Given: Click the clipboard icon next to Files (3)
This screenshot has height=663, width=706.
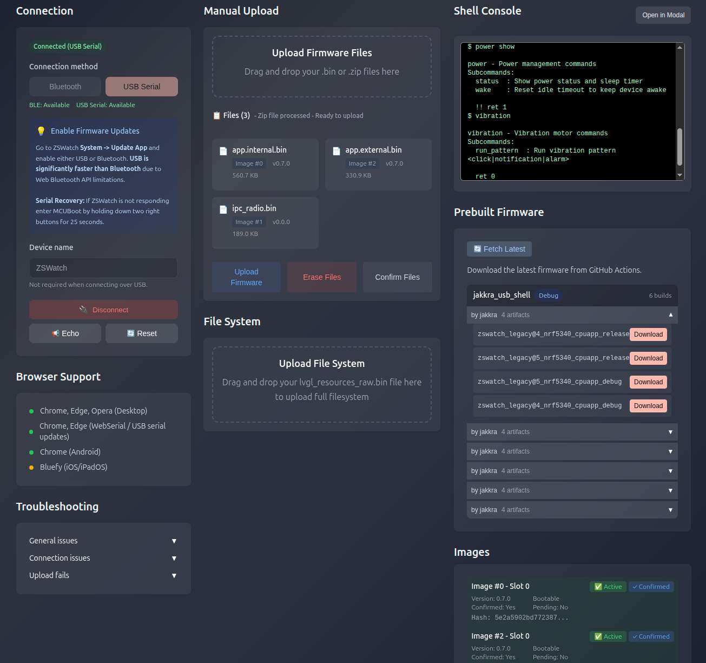Looking at the screenshot, I should (x=216, y=115).
